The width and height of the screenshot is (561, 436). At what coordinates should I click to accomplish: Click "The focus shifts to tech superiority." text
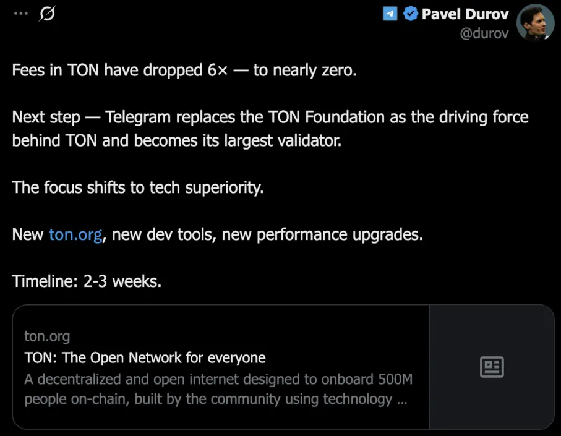tap(138, 187)
